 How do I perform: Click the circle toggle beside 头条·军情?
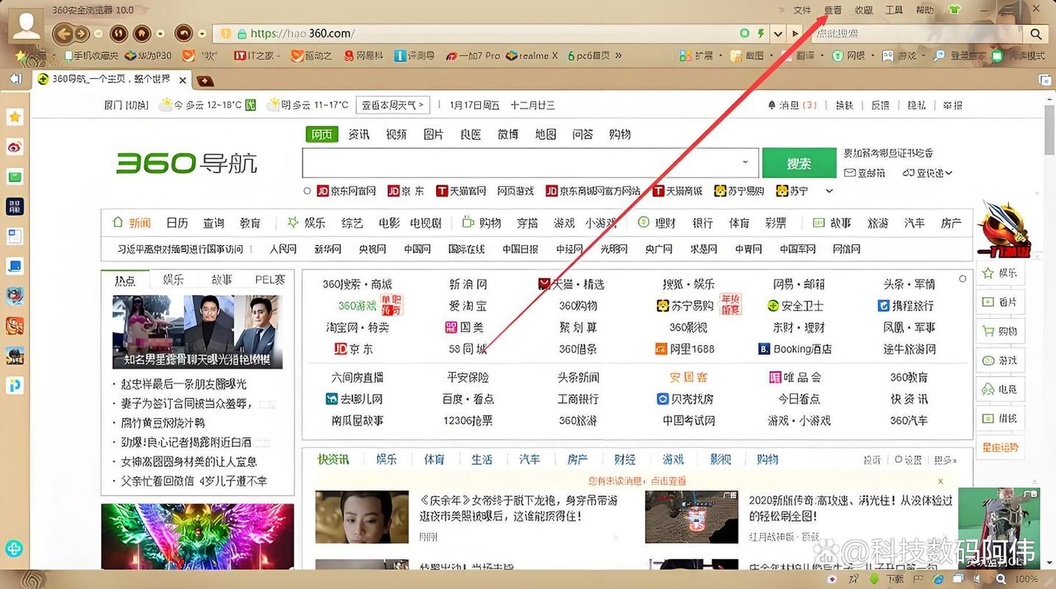pos(962,279)
